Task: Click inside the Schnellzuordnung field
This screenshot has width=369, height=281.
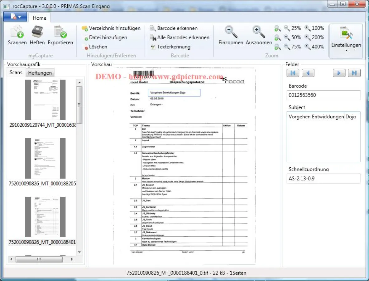Action: point(323,179)
